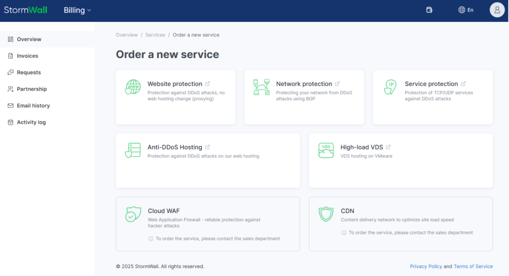Click the globe language icon
Image resolution: width=509 pixels, height=276 pixels.
462,10
